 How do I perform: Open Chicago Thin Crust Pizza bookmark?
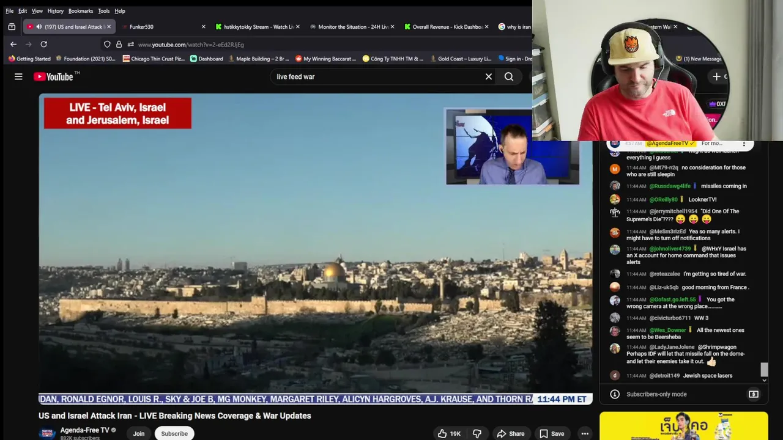(154, 59)
